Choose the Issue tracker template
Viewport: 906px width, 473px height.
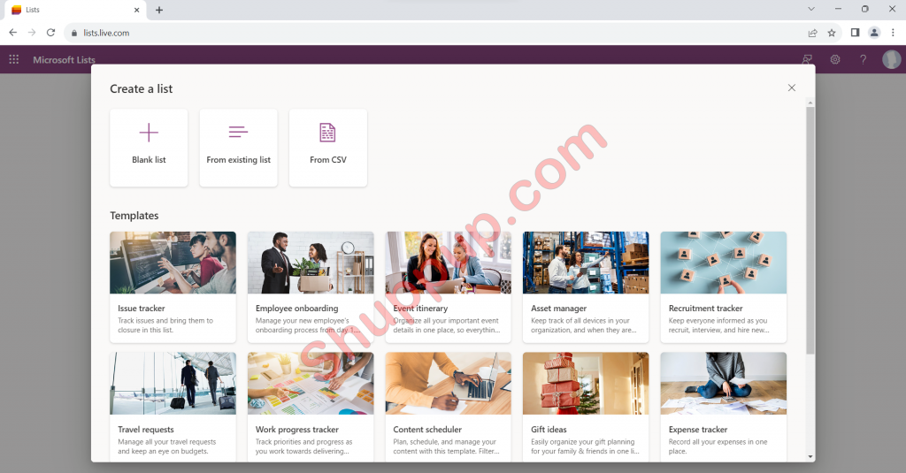click(x=173, y=287)
